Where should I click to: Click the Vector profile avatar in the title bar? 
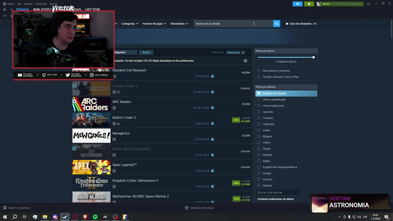[319, 4]
